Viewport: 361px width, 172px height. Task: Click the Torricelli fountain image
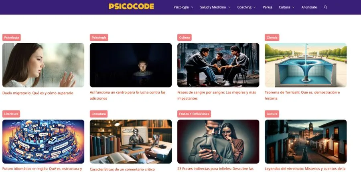(x=306, y=65)
